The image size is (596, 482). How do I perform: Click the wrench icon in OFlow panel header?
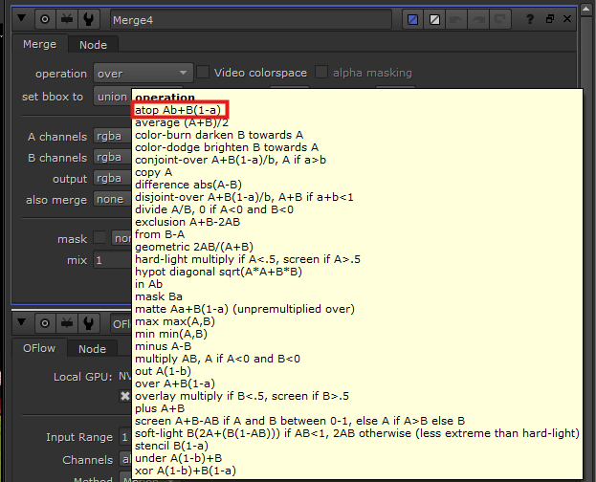tap(90, 322)
